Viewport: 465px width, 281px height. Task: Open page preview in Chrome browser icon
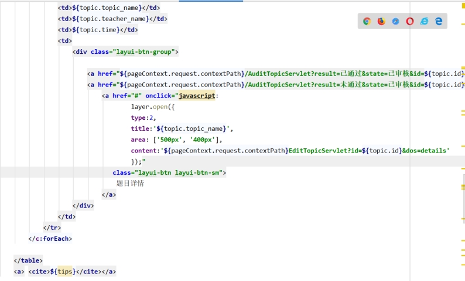click(x=367, y=21)
